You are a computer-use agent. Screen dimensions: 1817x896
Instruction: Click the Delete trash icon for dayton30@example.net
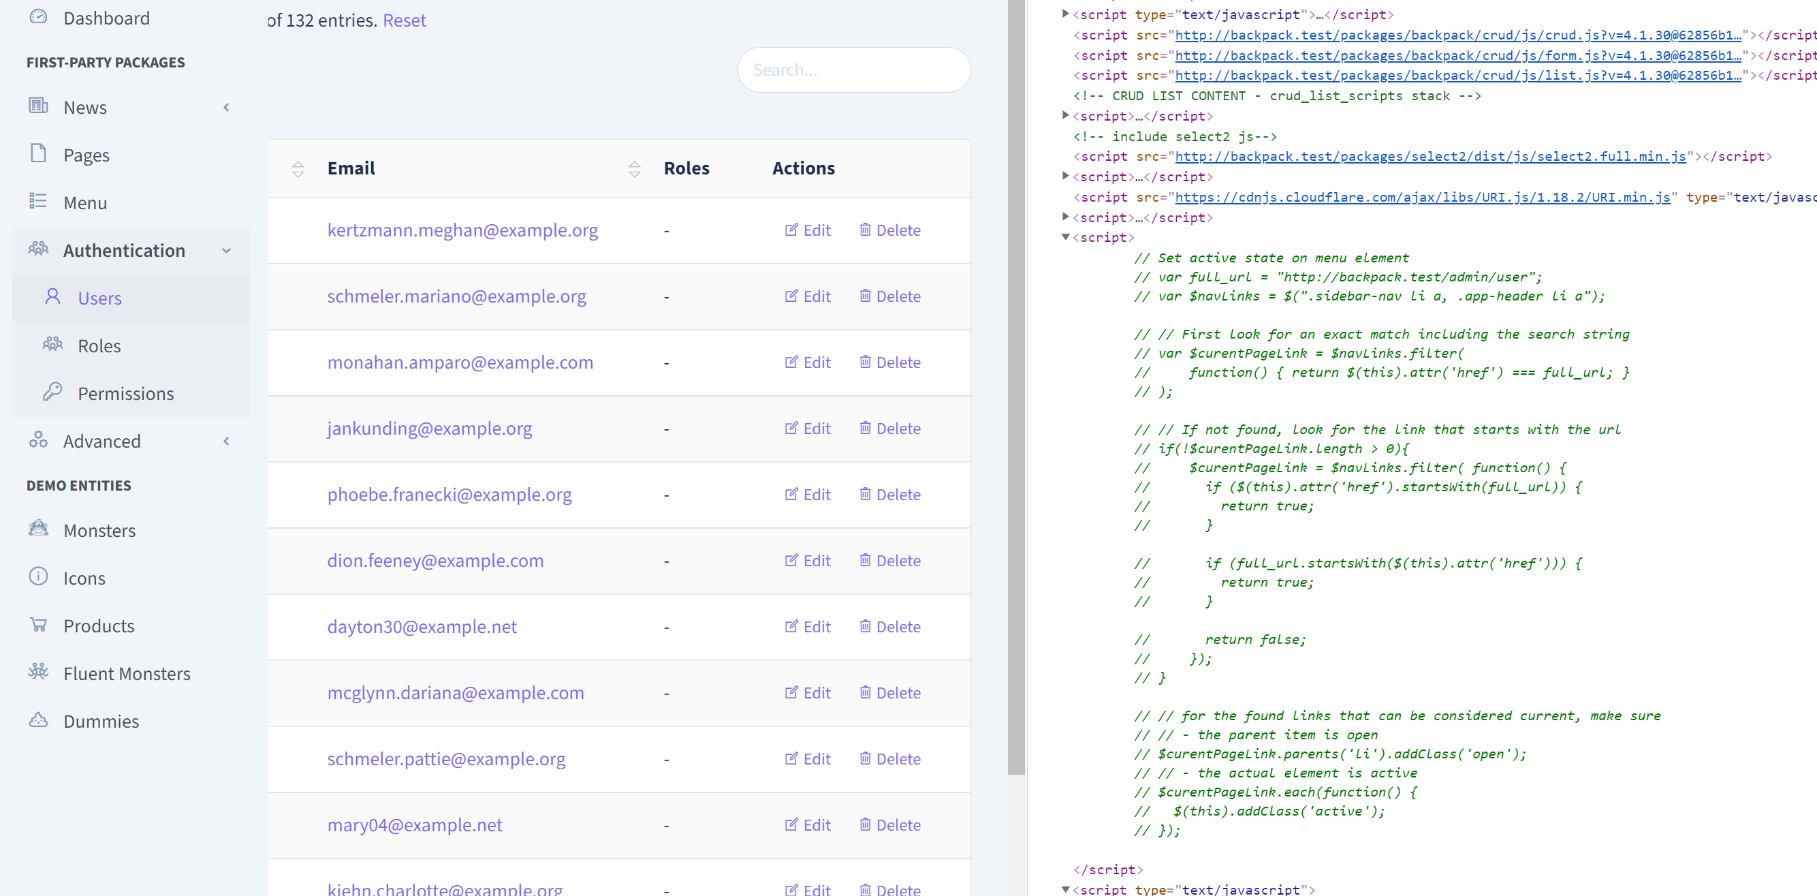click(x=866, y=625)
